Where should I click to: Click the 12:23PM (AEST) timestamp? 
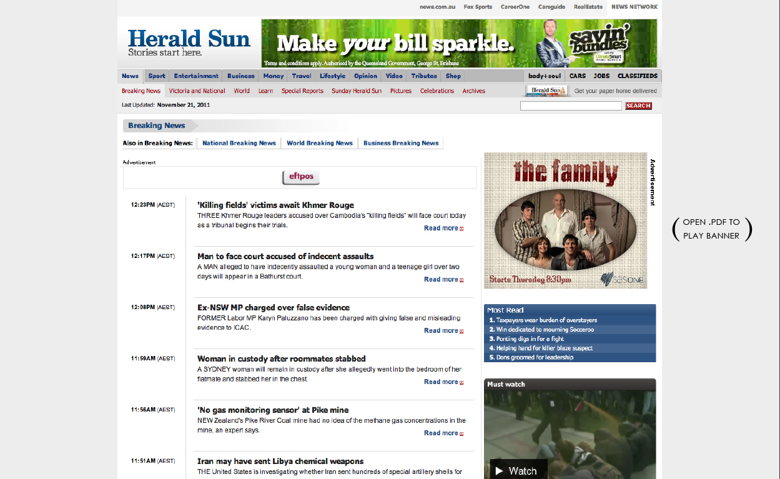point(153,205)
